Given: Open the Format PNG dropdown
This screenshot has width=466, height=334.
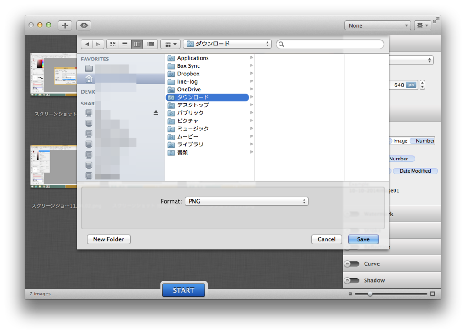Looking at the screenshot, I should [246, 201].
